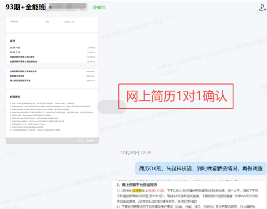Click the 全国计算机等级二级C语言 line
This screenshot has height=209, width=267.
point(25,57)
